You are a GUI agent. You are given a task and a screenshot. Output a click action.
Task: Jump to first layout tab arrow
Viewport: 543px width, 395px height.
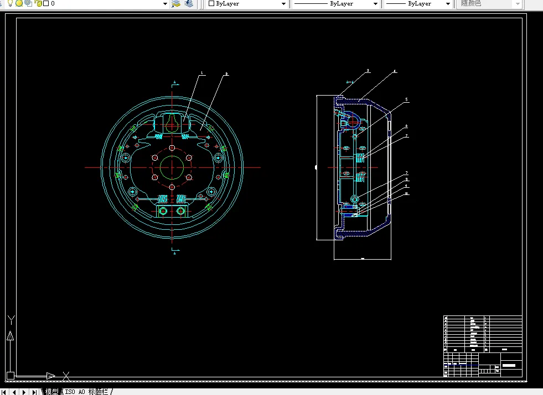(4, 392)
